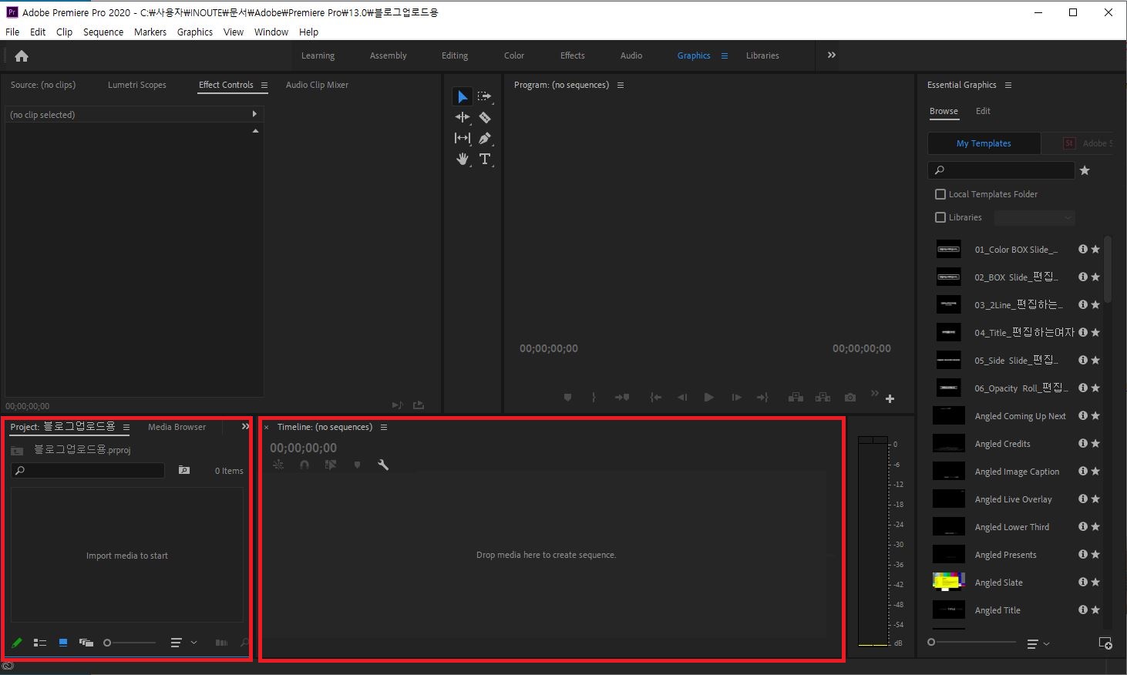Open the Graphics menu
1127x675 pixels.
tap(195, 32)
